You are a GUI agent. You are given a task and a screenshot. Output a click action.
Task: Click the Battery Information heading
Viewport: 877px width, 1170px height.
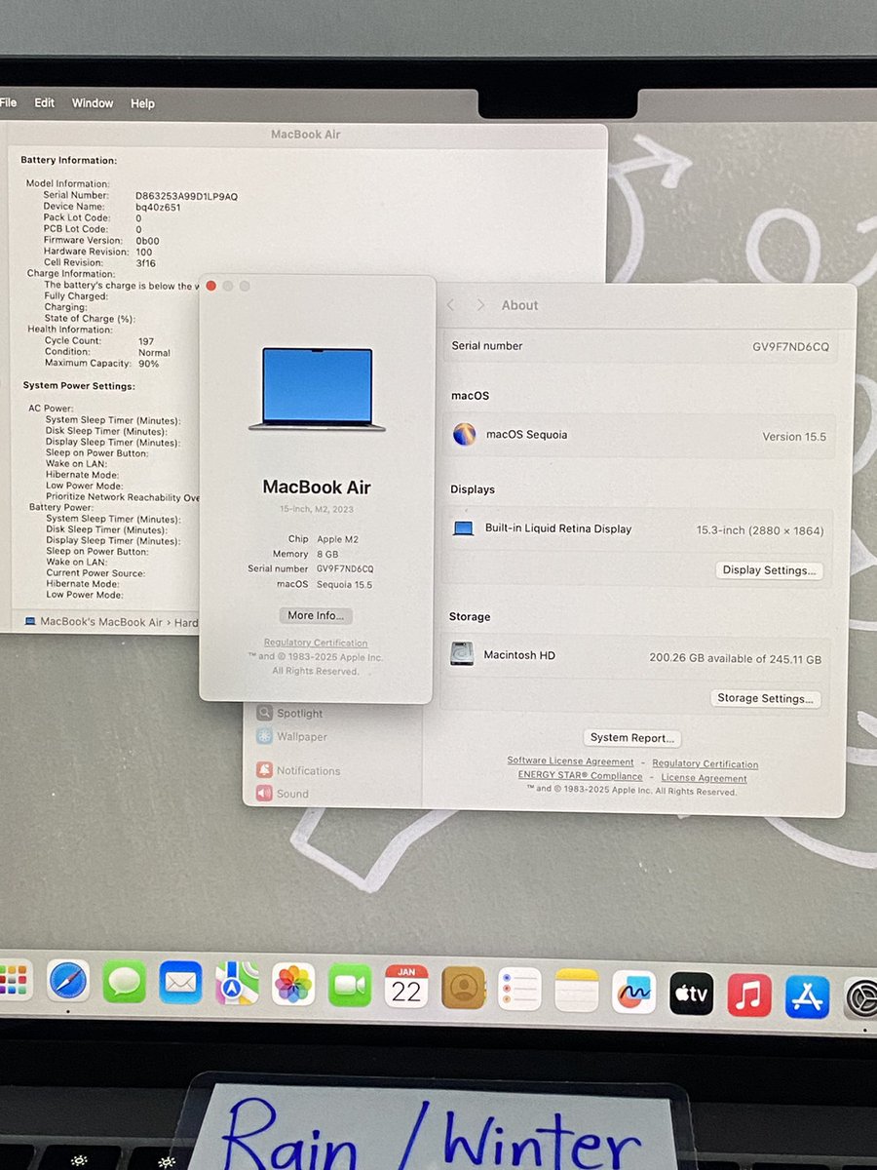click(68, 160)
